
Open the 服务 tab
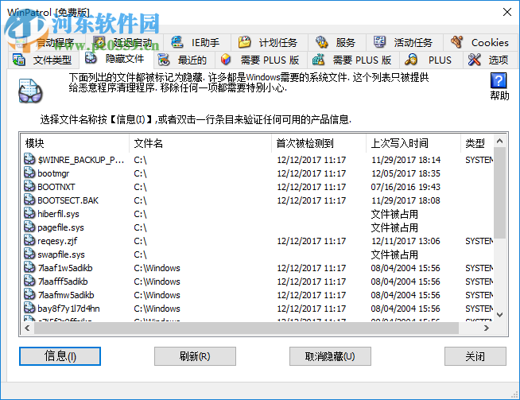pyautogui.click(x=337, y=42)
